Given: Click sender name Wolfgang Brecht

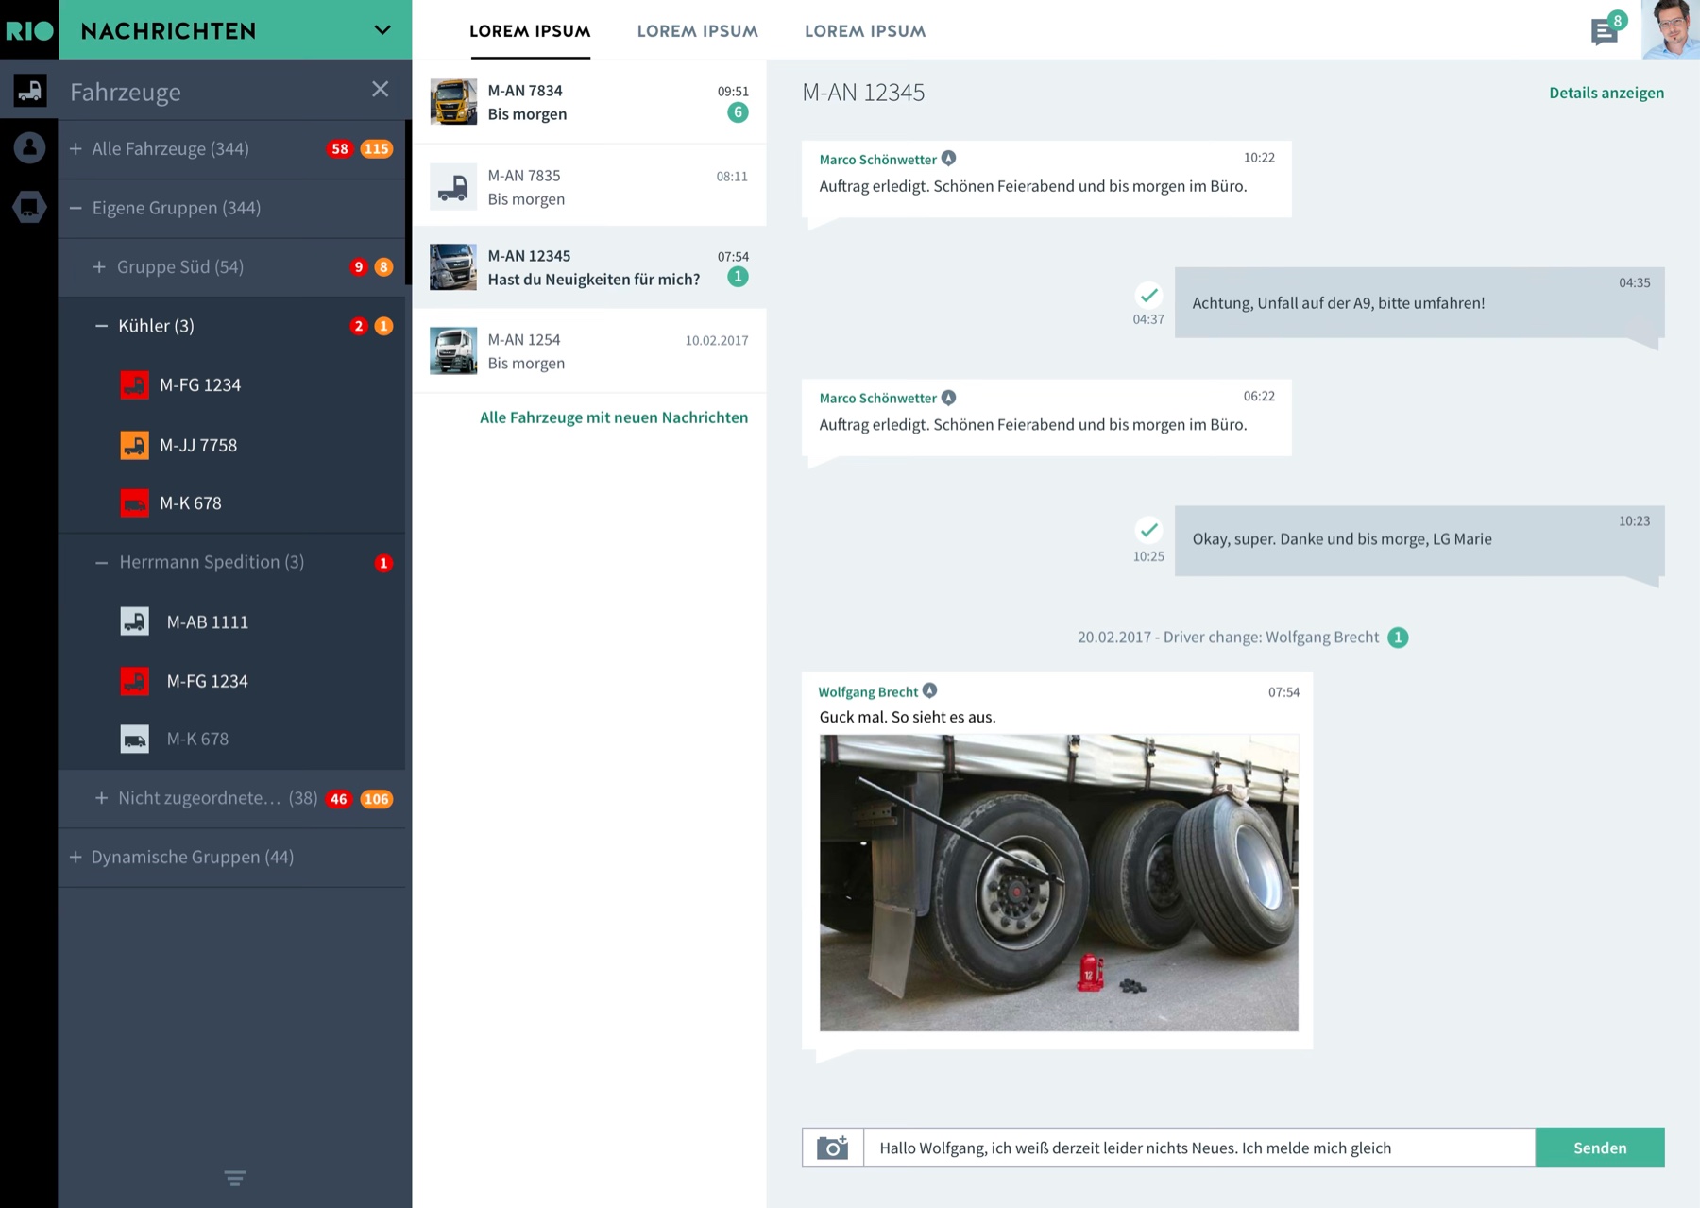Looking at the screenshot, I should pyautogui.click(x=868, y=692).
